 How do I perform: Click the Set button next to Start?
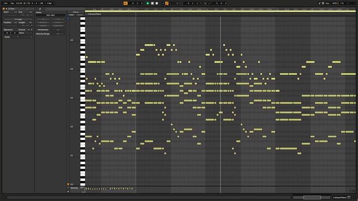click(16, 12)
